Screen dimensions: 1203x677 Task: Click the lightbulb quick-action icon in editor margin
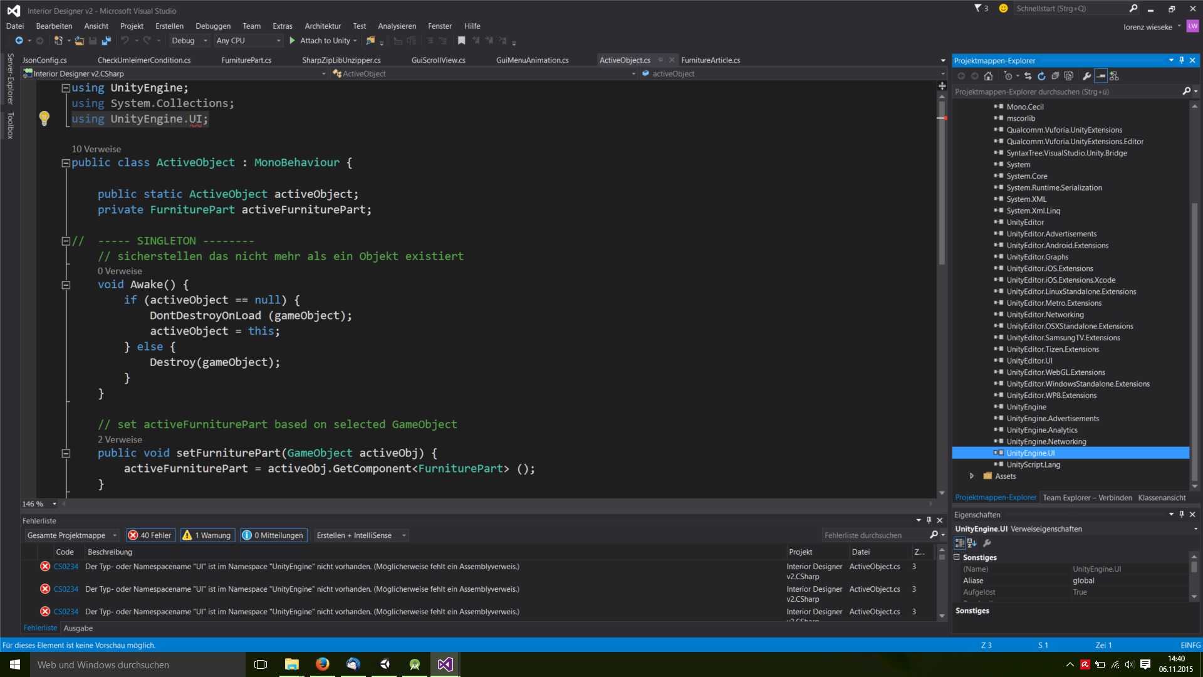click(x=44, y=118)
